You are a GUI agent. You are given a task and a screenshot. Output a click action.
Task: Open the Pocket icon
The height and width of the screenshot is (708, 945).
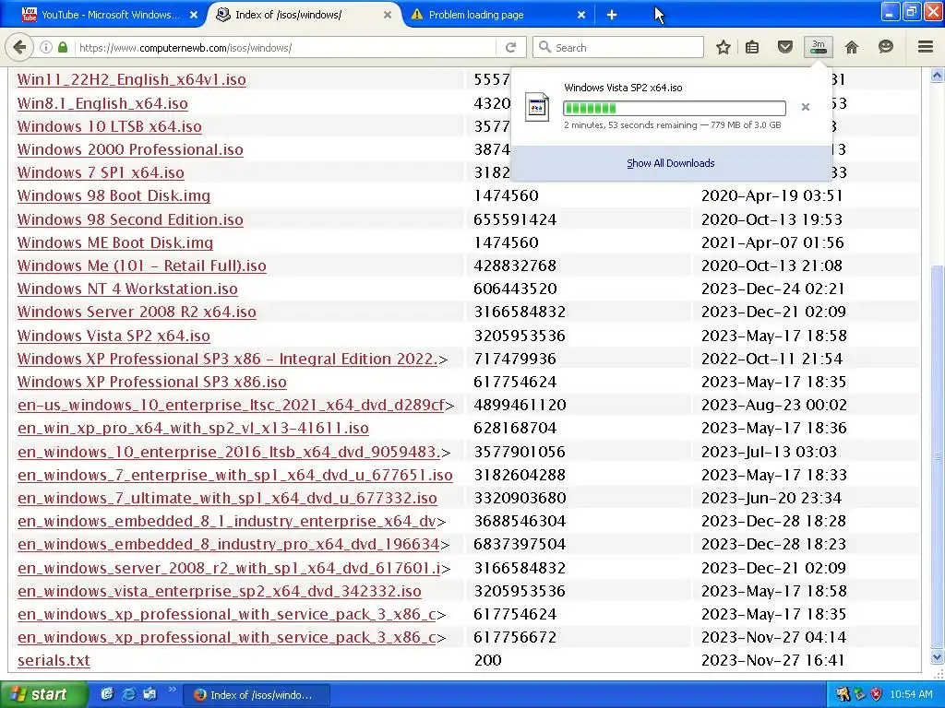pos(784,47)
